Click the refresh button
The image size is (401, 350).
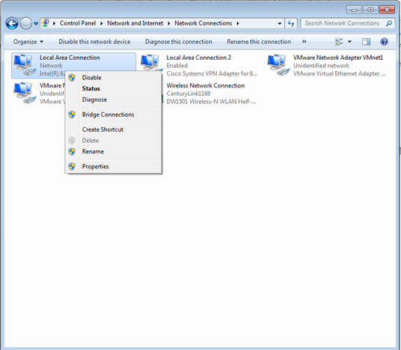click(291, 23)
